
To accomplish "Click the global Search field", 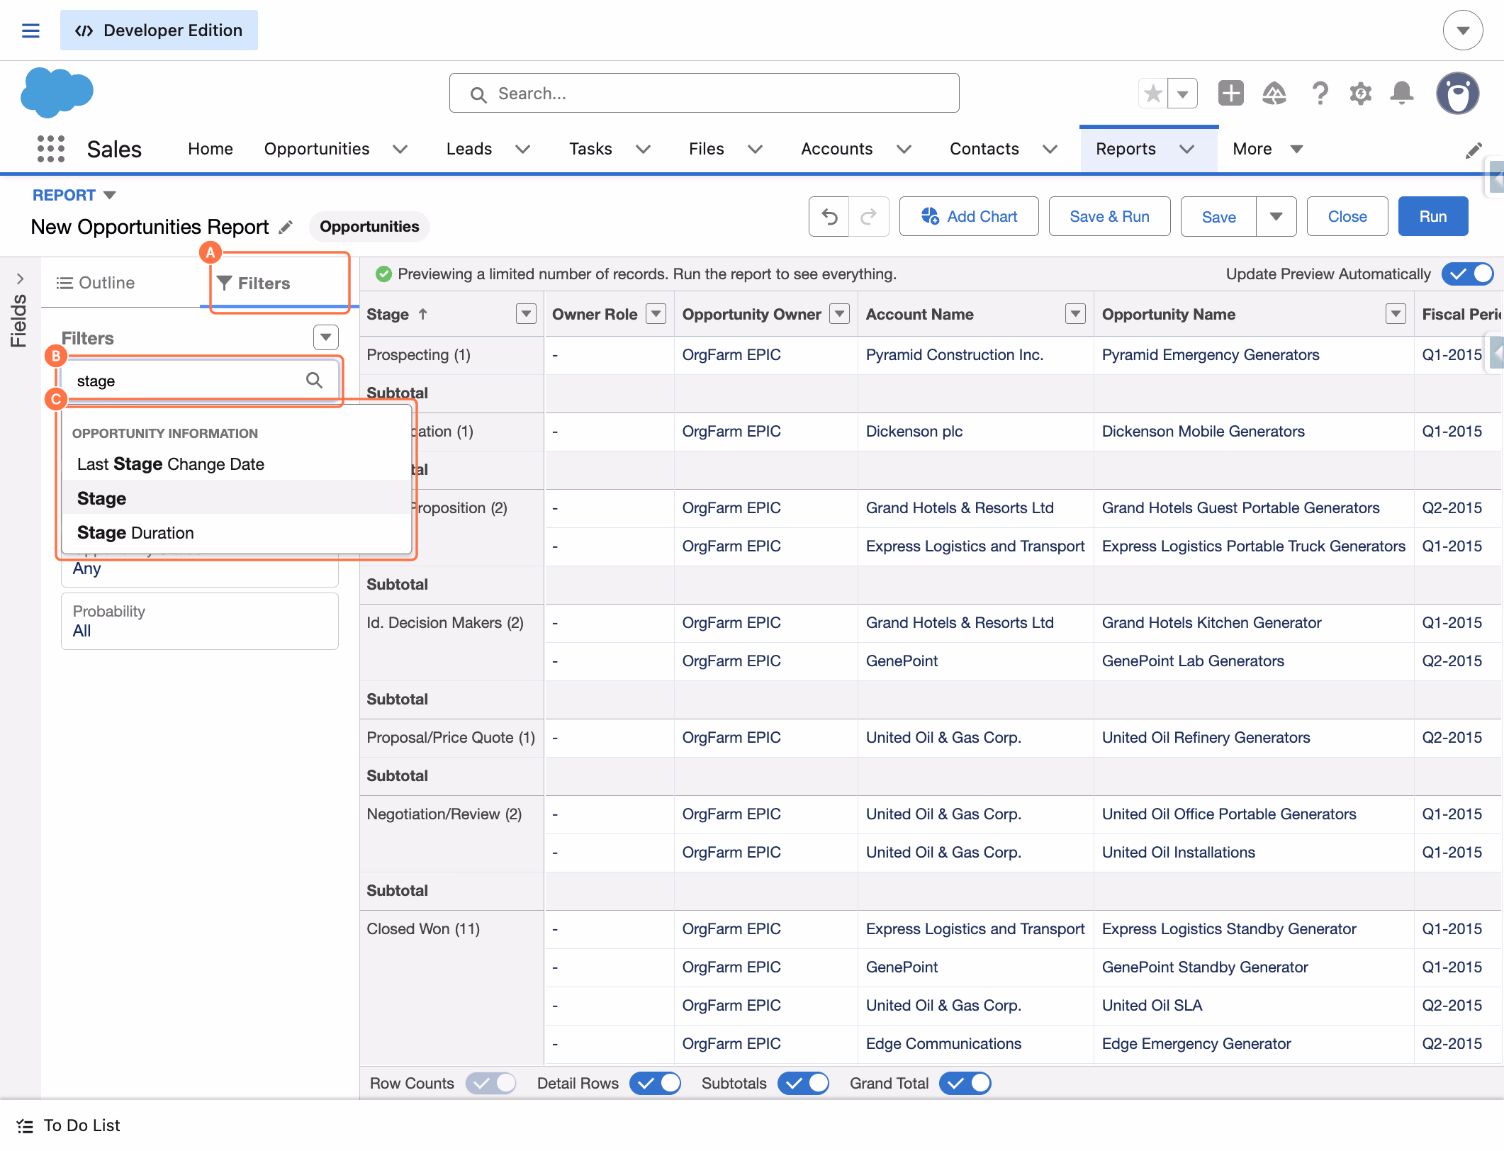I will (705, 93).
